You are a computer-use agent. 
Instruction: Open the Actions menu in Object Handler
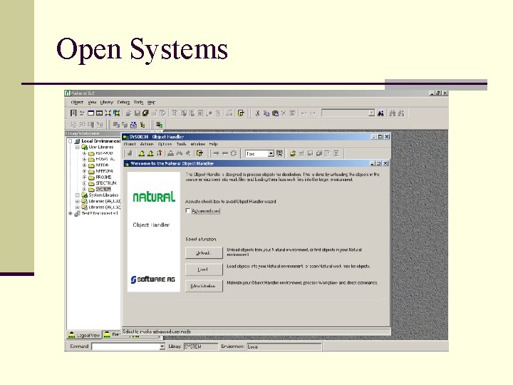pyautogui.click(x=147, y=144)
